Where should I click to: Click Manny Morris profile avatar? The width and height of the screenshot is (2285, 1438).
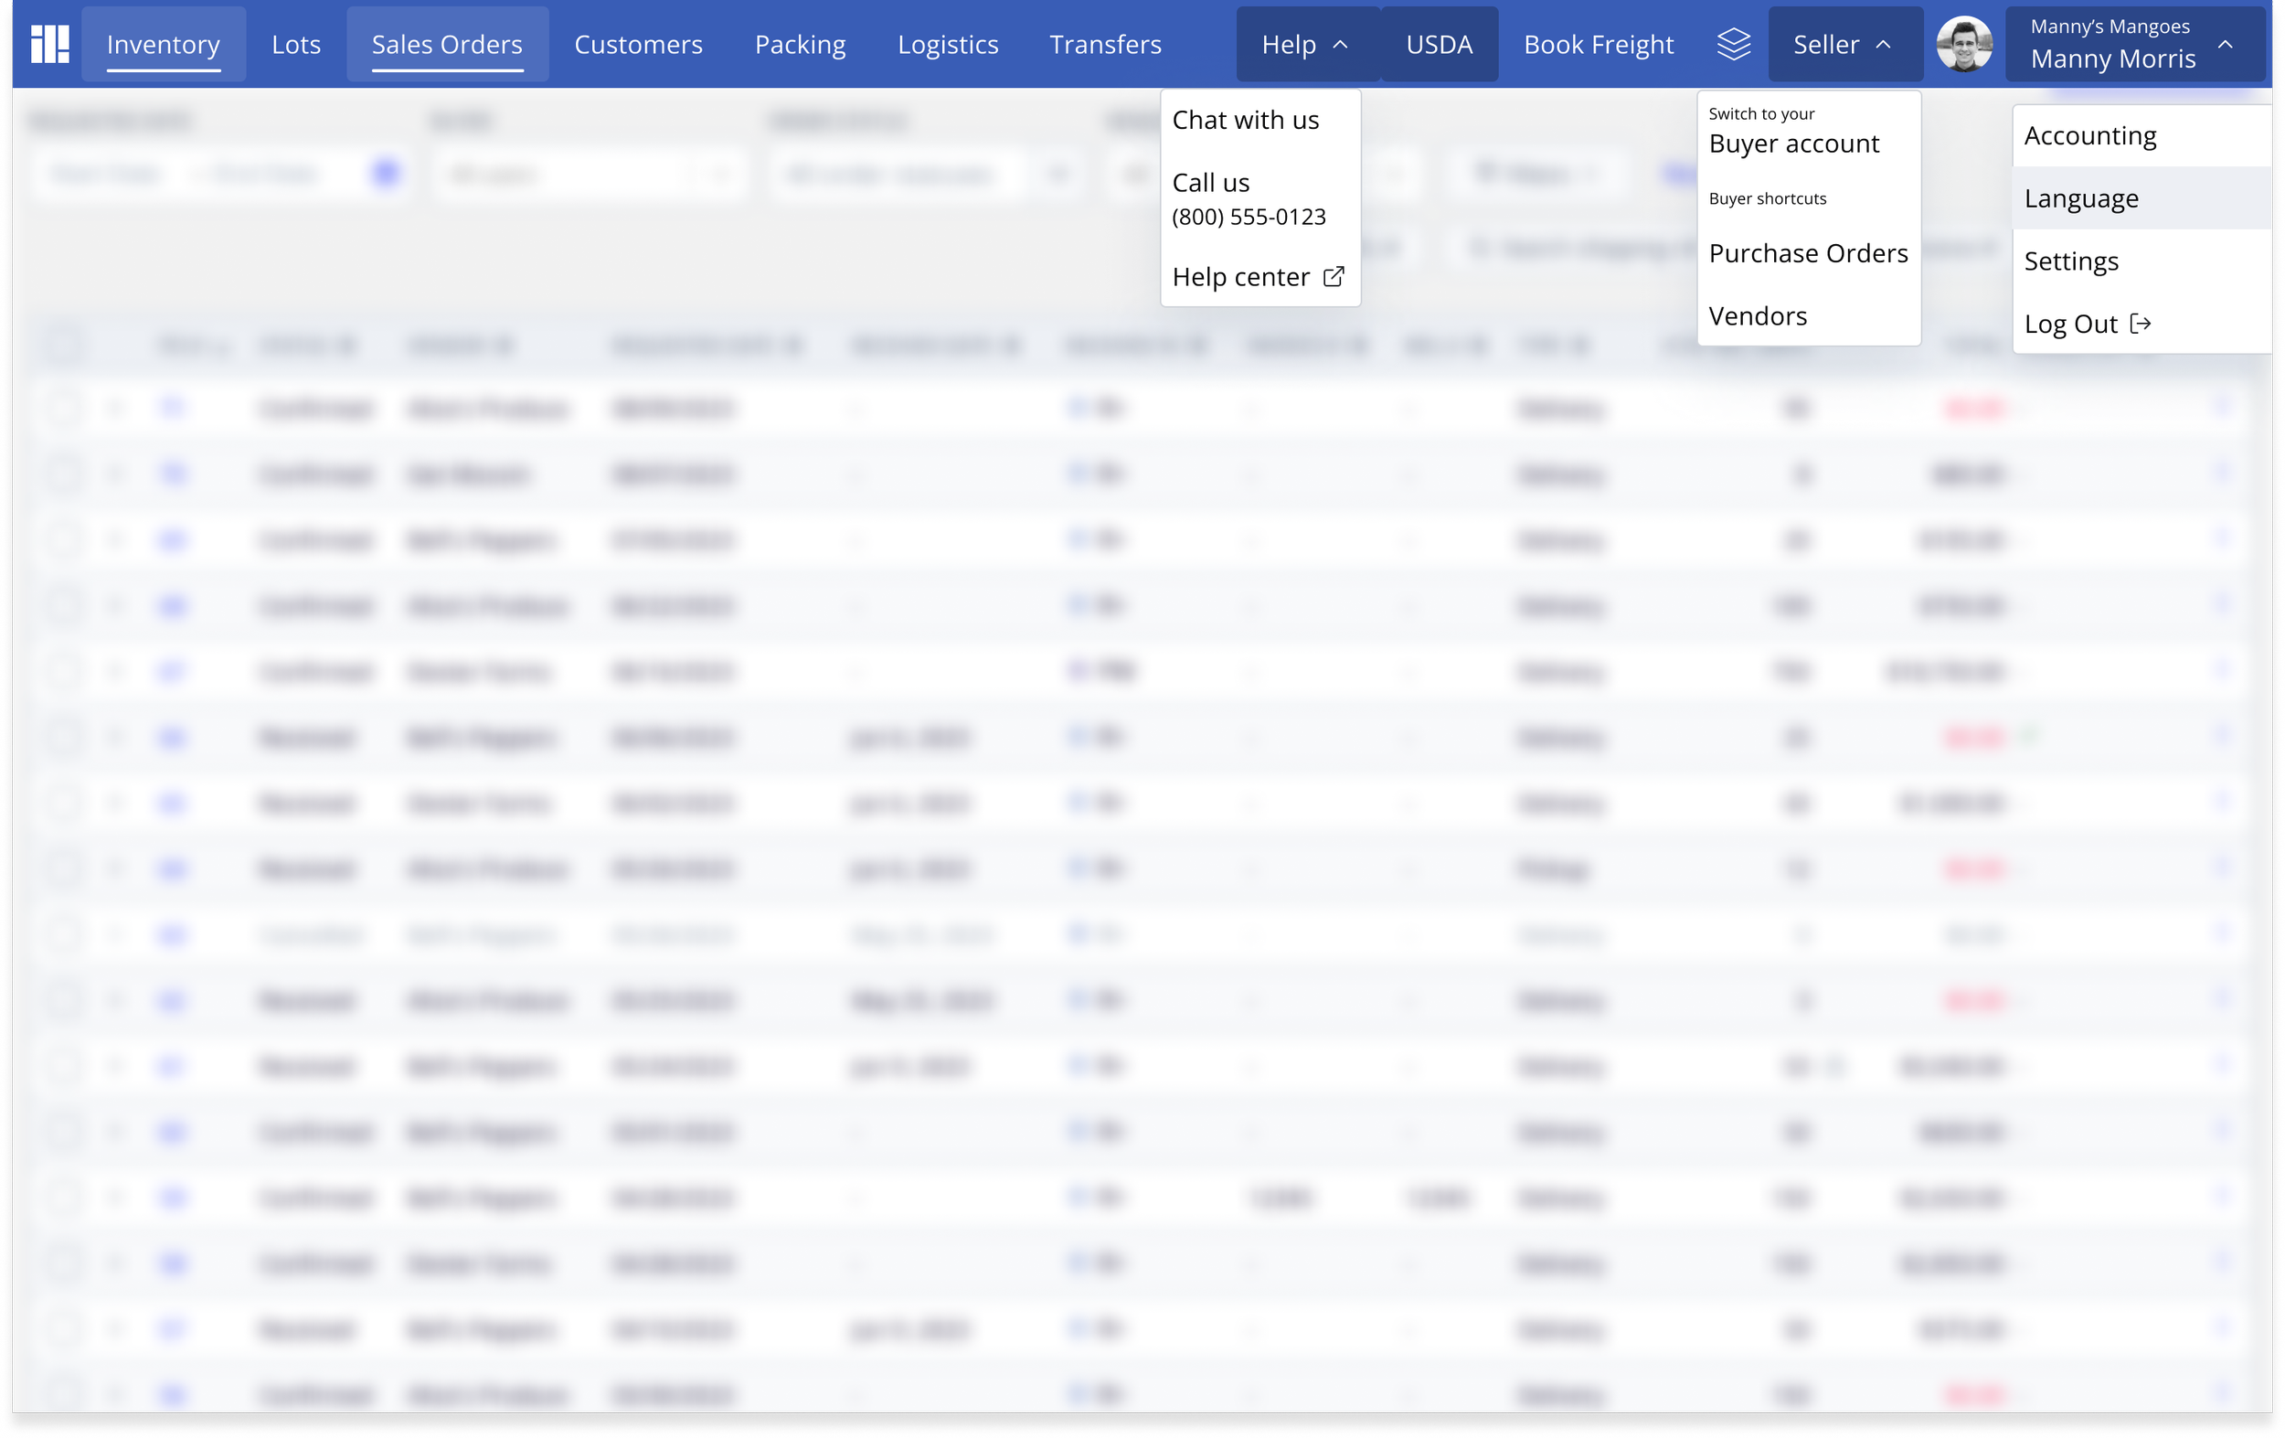(1963, 44)
